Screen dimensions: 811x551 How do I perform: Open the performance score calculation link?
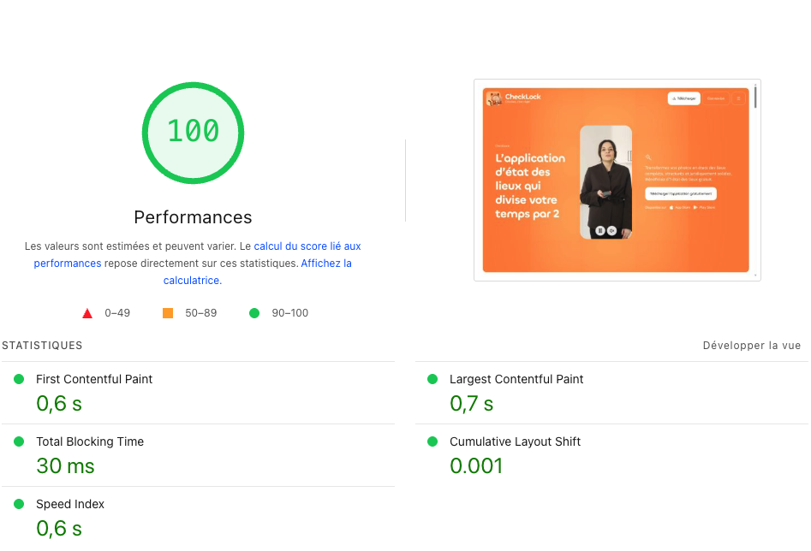(x=307, y=246)
